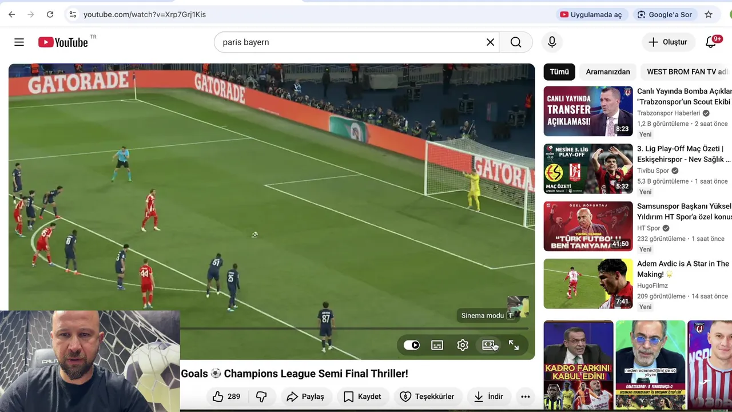This screenshot has width=732, height=412.
Task: Send thanks with the Teşekkürler button
Action: tap(427, 397)
